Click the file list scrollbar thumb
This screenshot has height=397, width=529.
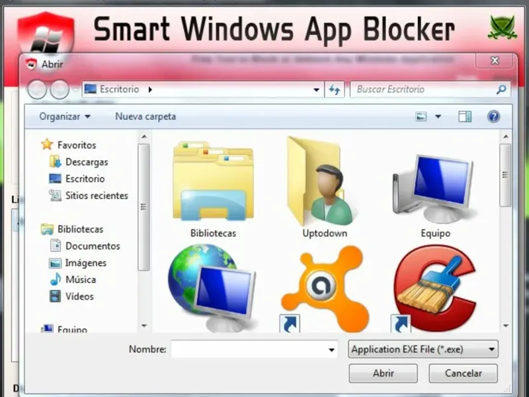505,175
